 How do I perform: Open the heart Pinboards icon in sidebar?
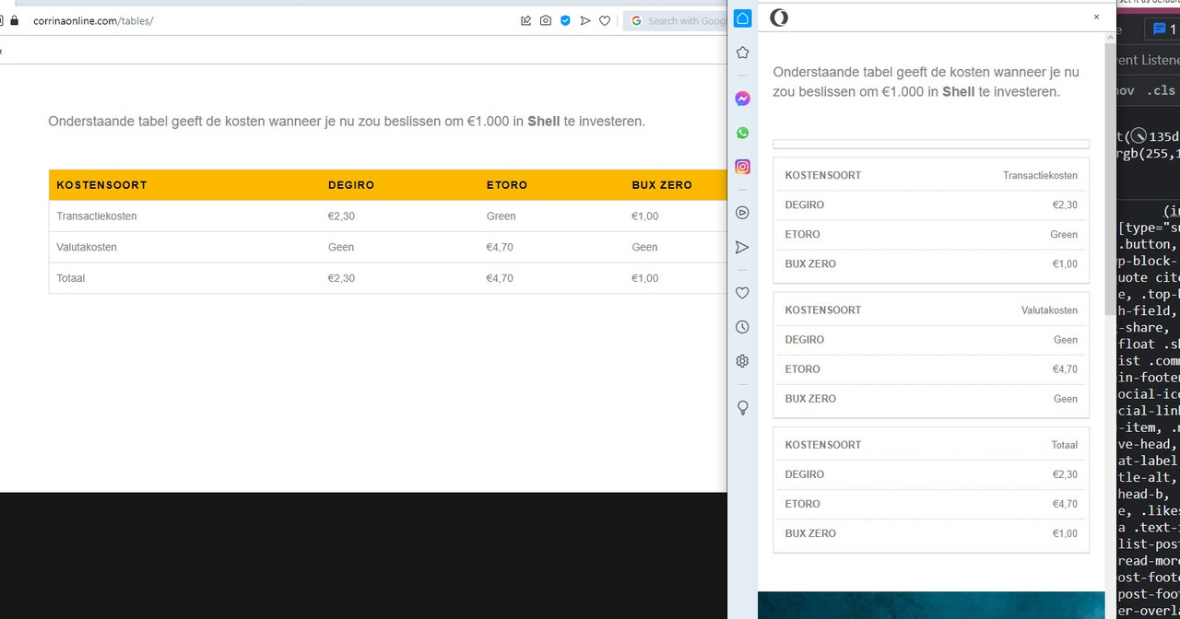click(742, 293)
